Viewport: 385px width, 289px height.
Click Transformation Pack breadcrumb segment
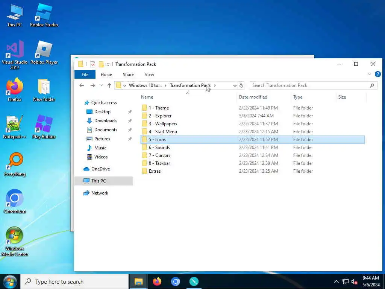(190, 85)
